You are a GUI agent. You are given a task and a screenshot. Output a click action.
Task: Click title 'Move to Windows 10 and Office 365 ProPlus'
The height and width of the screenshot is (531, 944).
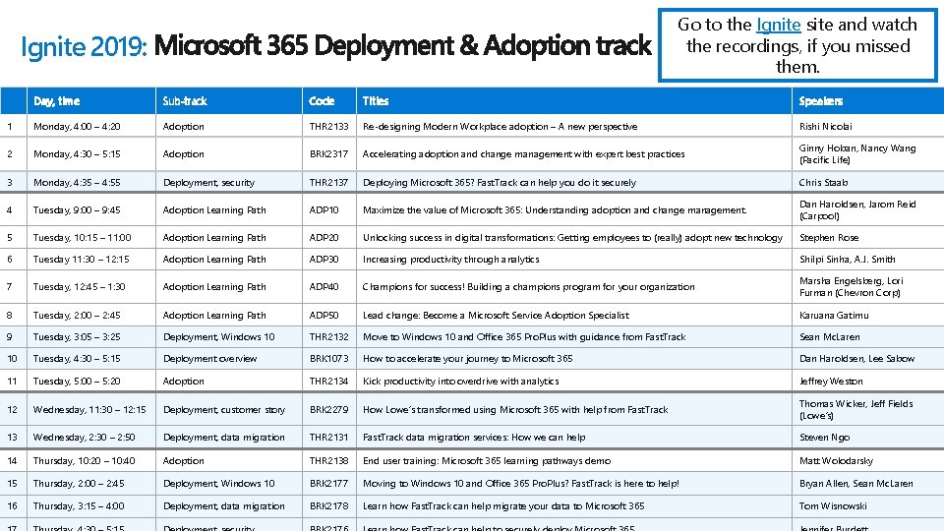[524, 337]
